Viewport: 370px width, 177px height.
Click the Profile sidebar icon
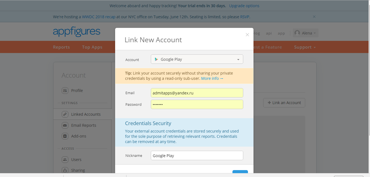(x=65, y=91)
